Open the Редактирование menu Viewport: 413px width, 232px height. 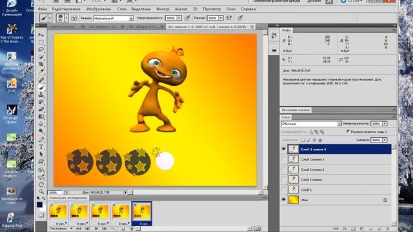click(66, 9)
